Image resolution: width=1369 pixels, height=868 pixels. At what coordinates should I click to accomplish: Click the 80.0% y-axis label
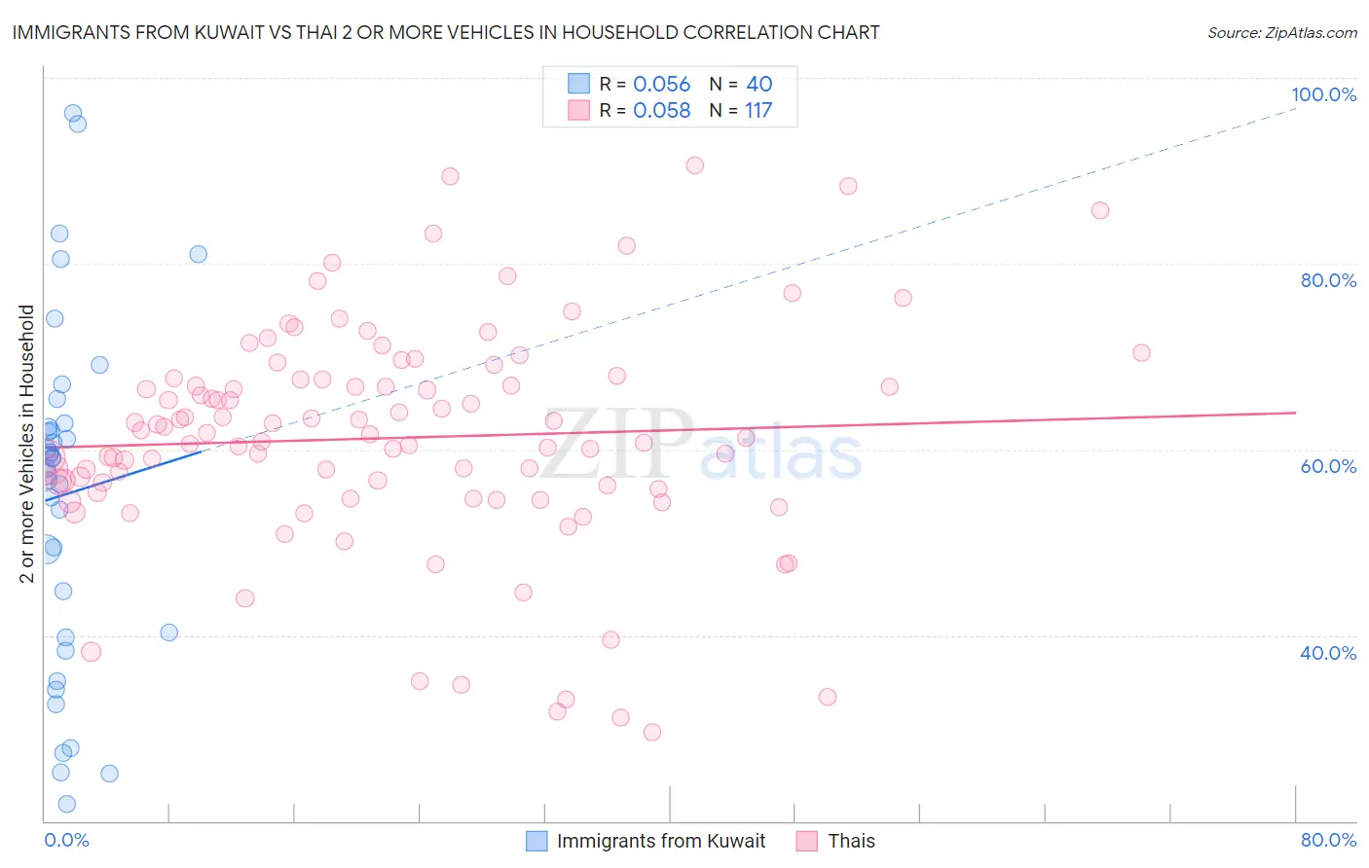coord(1328,280)
